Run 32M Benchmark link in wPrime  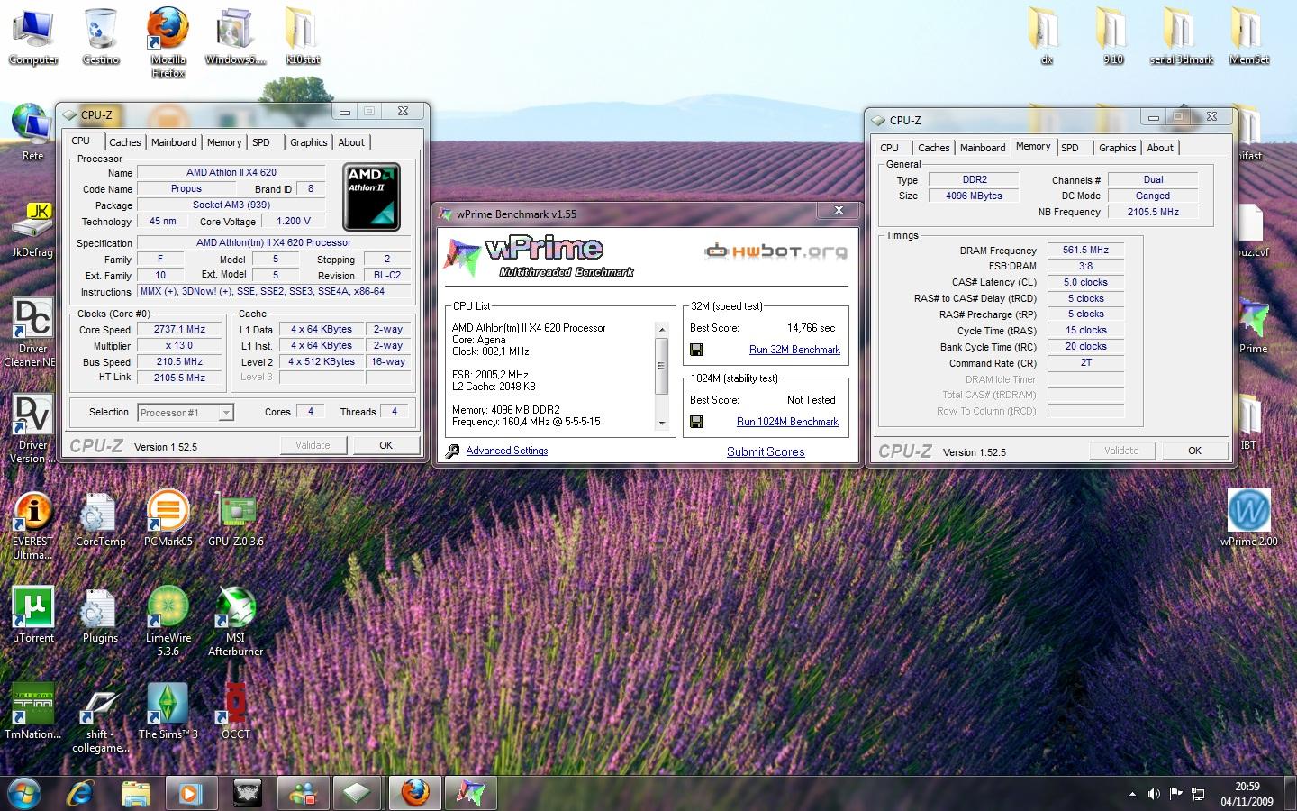pos(794,350)
